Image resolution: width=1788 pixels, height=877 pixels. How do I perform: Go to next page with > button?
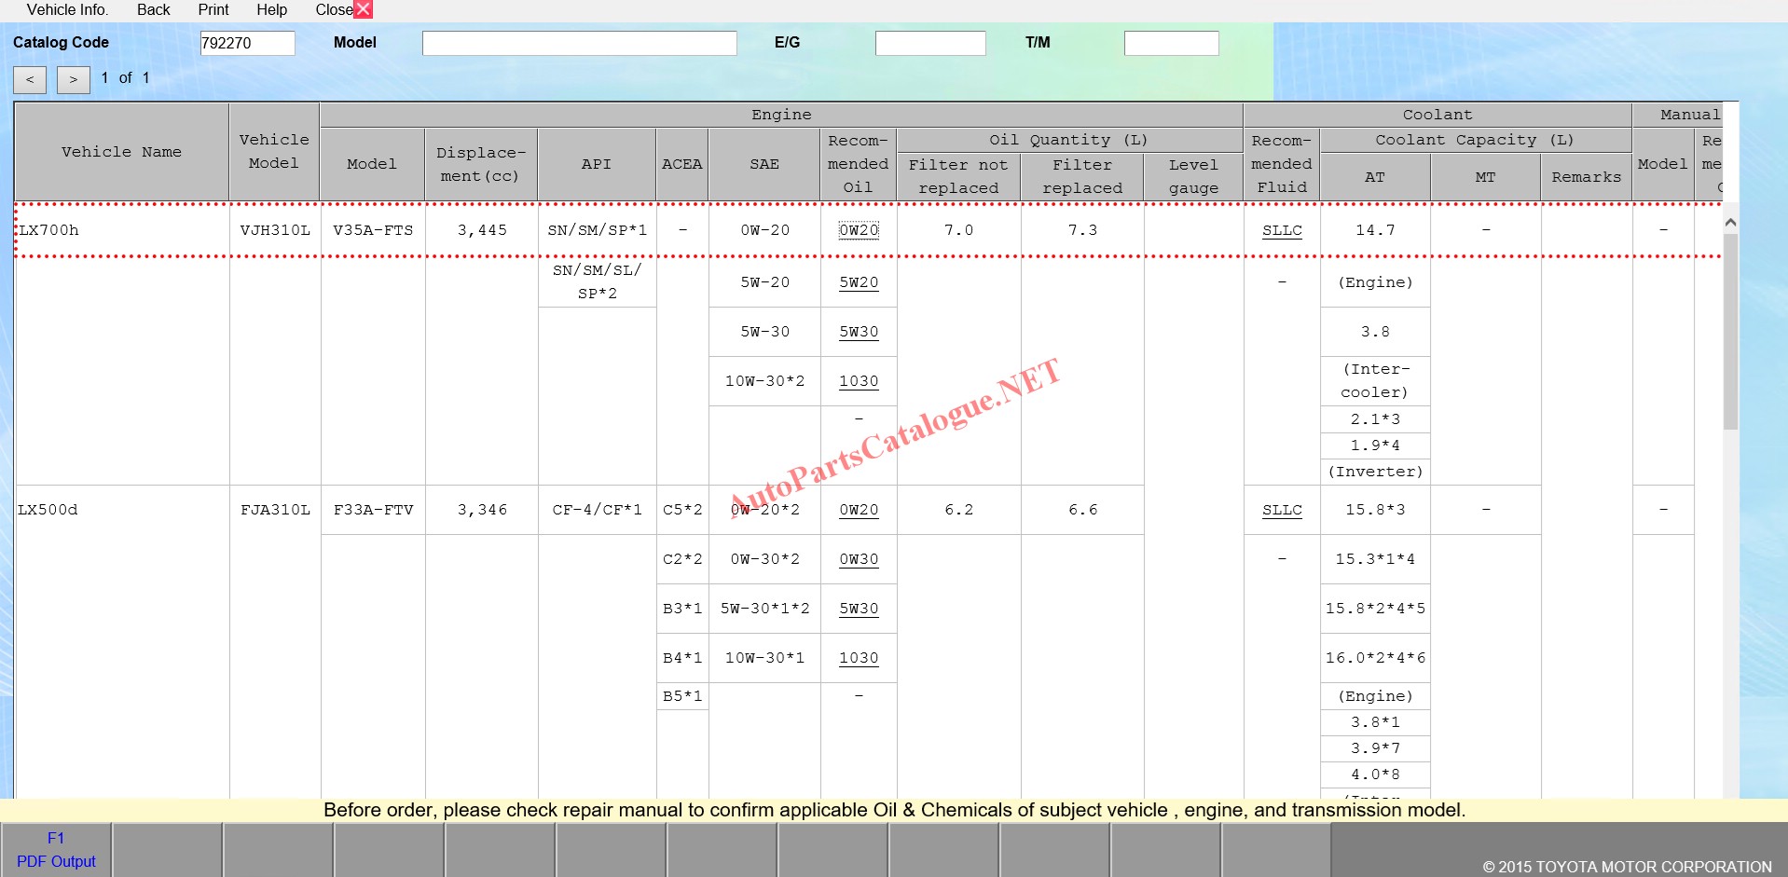tap(73, 80)
